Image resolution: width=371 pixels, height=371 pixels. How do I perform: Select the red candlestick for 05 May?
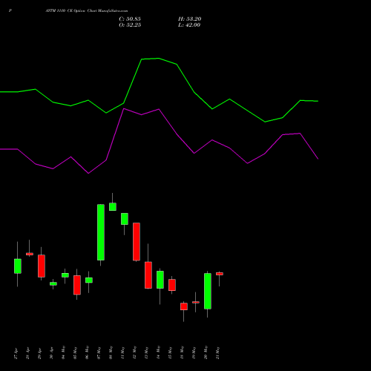coord(77,285)
